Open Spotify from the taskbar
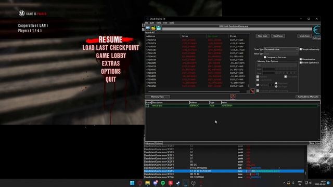The width and height of the screenshot is (333, 187). tap(163, 183)
